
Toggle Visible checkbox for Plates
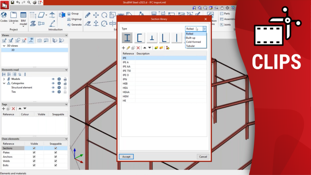34,153
